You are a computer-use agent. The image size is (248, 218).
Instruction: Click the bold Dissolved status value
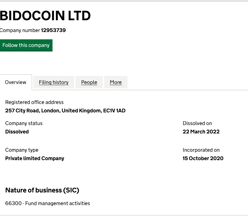coord(17,132)
